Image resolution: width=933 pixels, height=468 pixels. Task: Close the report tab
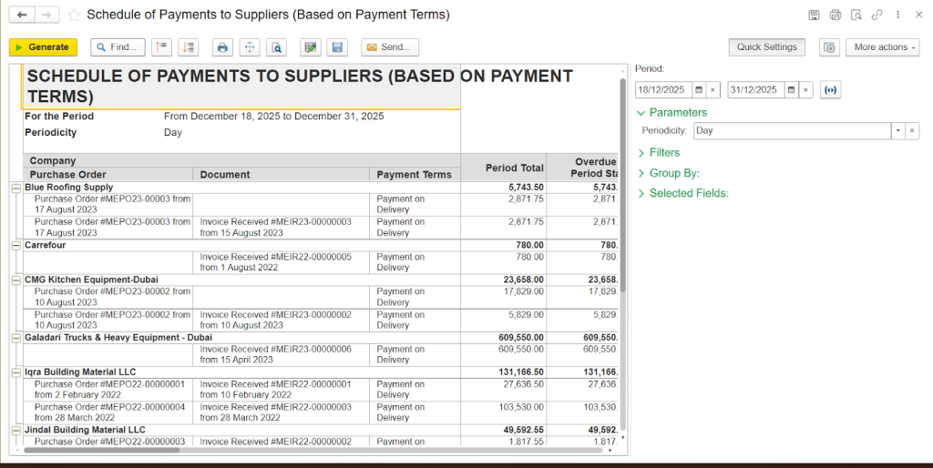919,15
